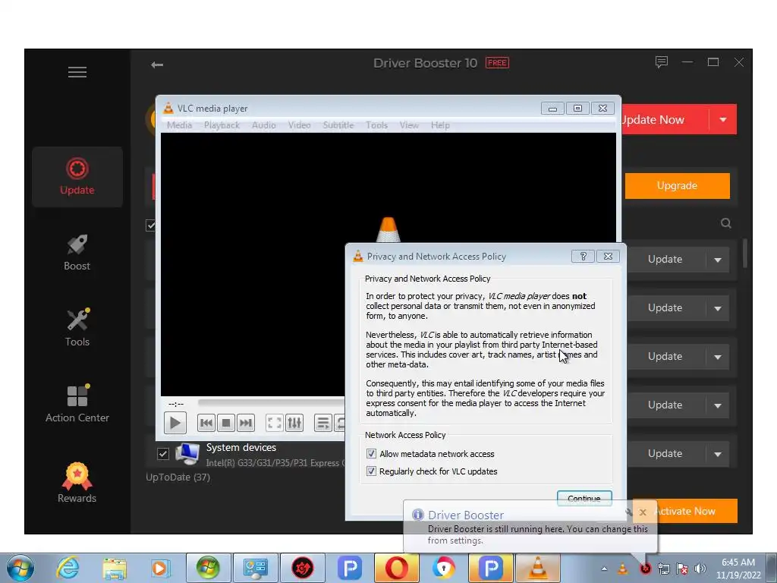Toggle System devices driver checkbox

coord(163,453)
